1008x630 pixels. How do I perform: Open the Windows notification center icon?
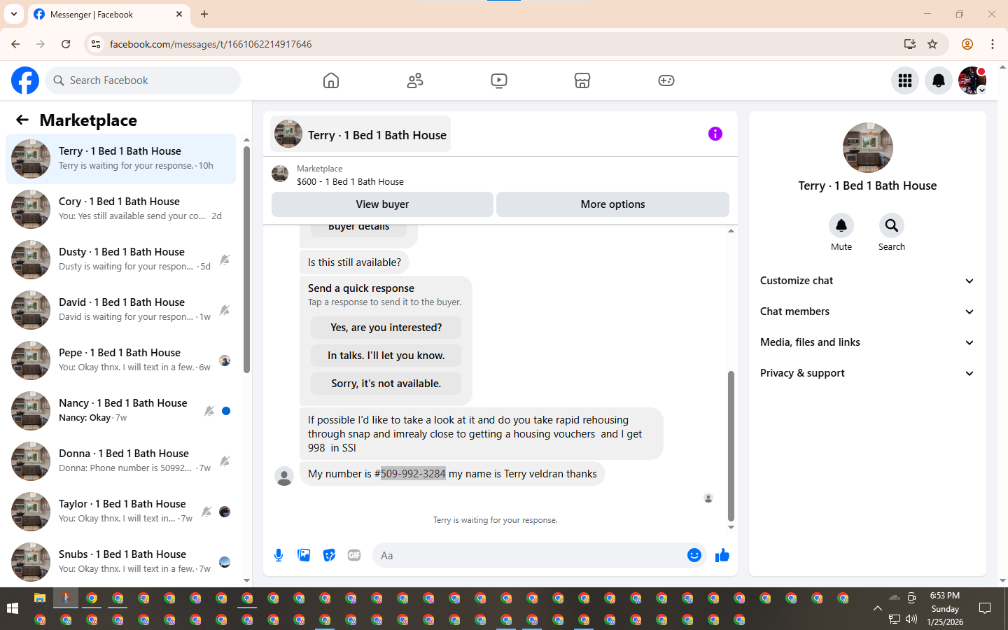click(985, 608)
